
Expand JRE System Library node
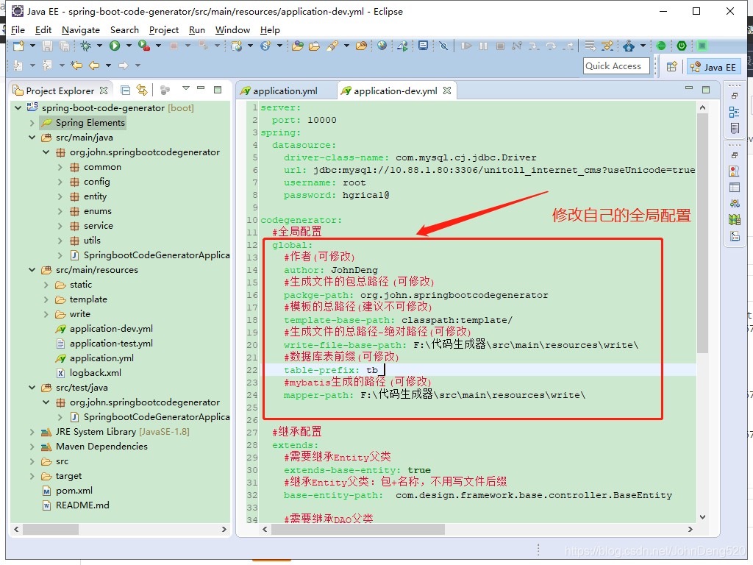click(32, 432)
